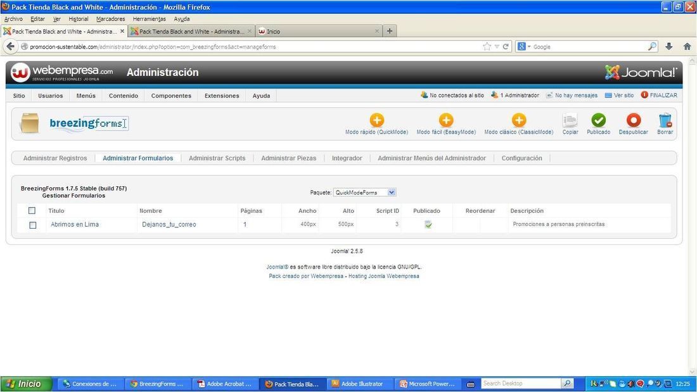This screenshot has height=392, width=697.
Task: Open the Menús menu
Action: 86,96
